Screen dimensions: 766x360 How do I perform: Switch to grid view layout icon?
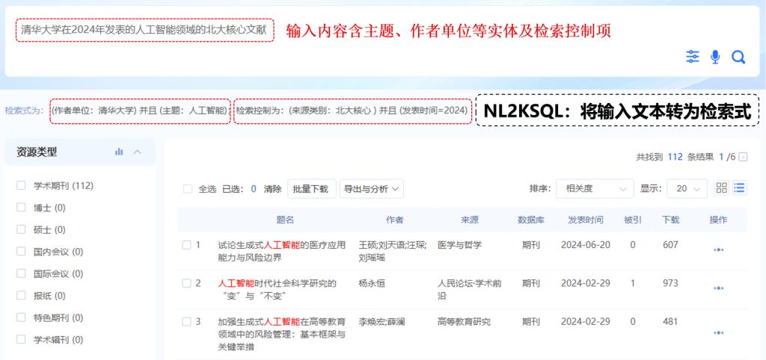click(722, 187)
